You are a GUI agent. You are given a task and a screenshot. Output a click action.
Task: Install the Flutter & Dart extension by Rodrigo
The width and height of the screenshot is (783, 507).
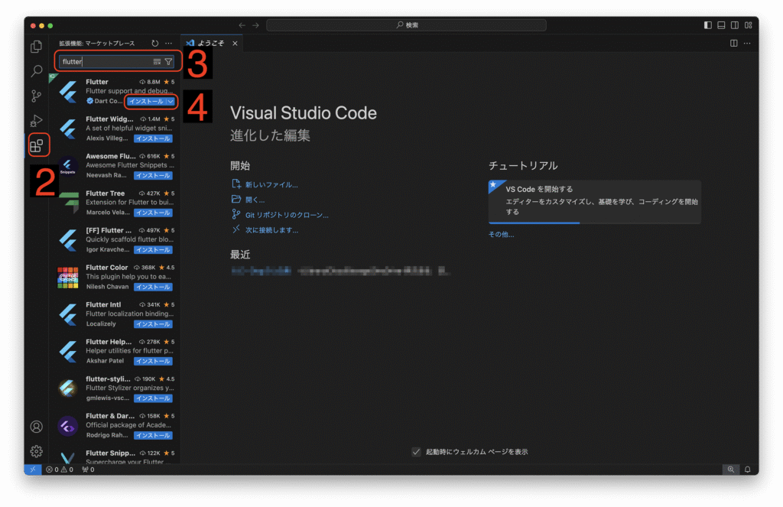point(153,436)
